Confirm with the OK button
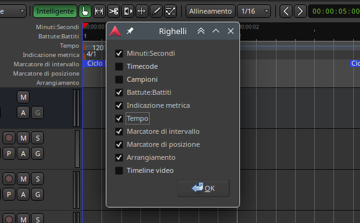The height and width of the screenshot is (223, 360). click(203, 188)
